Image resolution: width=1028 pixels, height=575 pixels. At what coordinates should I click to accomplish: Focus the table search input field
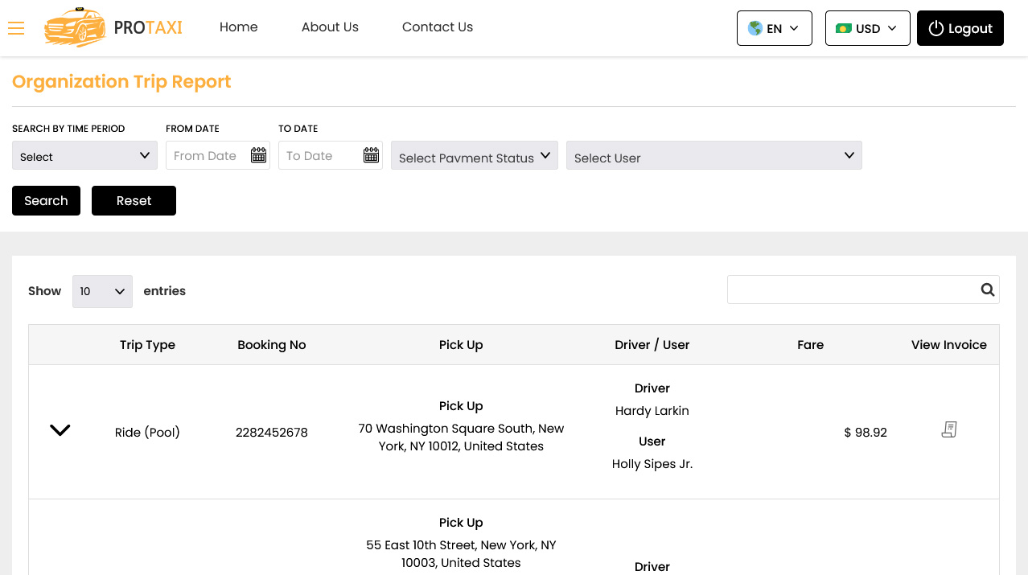coord(853,290)
